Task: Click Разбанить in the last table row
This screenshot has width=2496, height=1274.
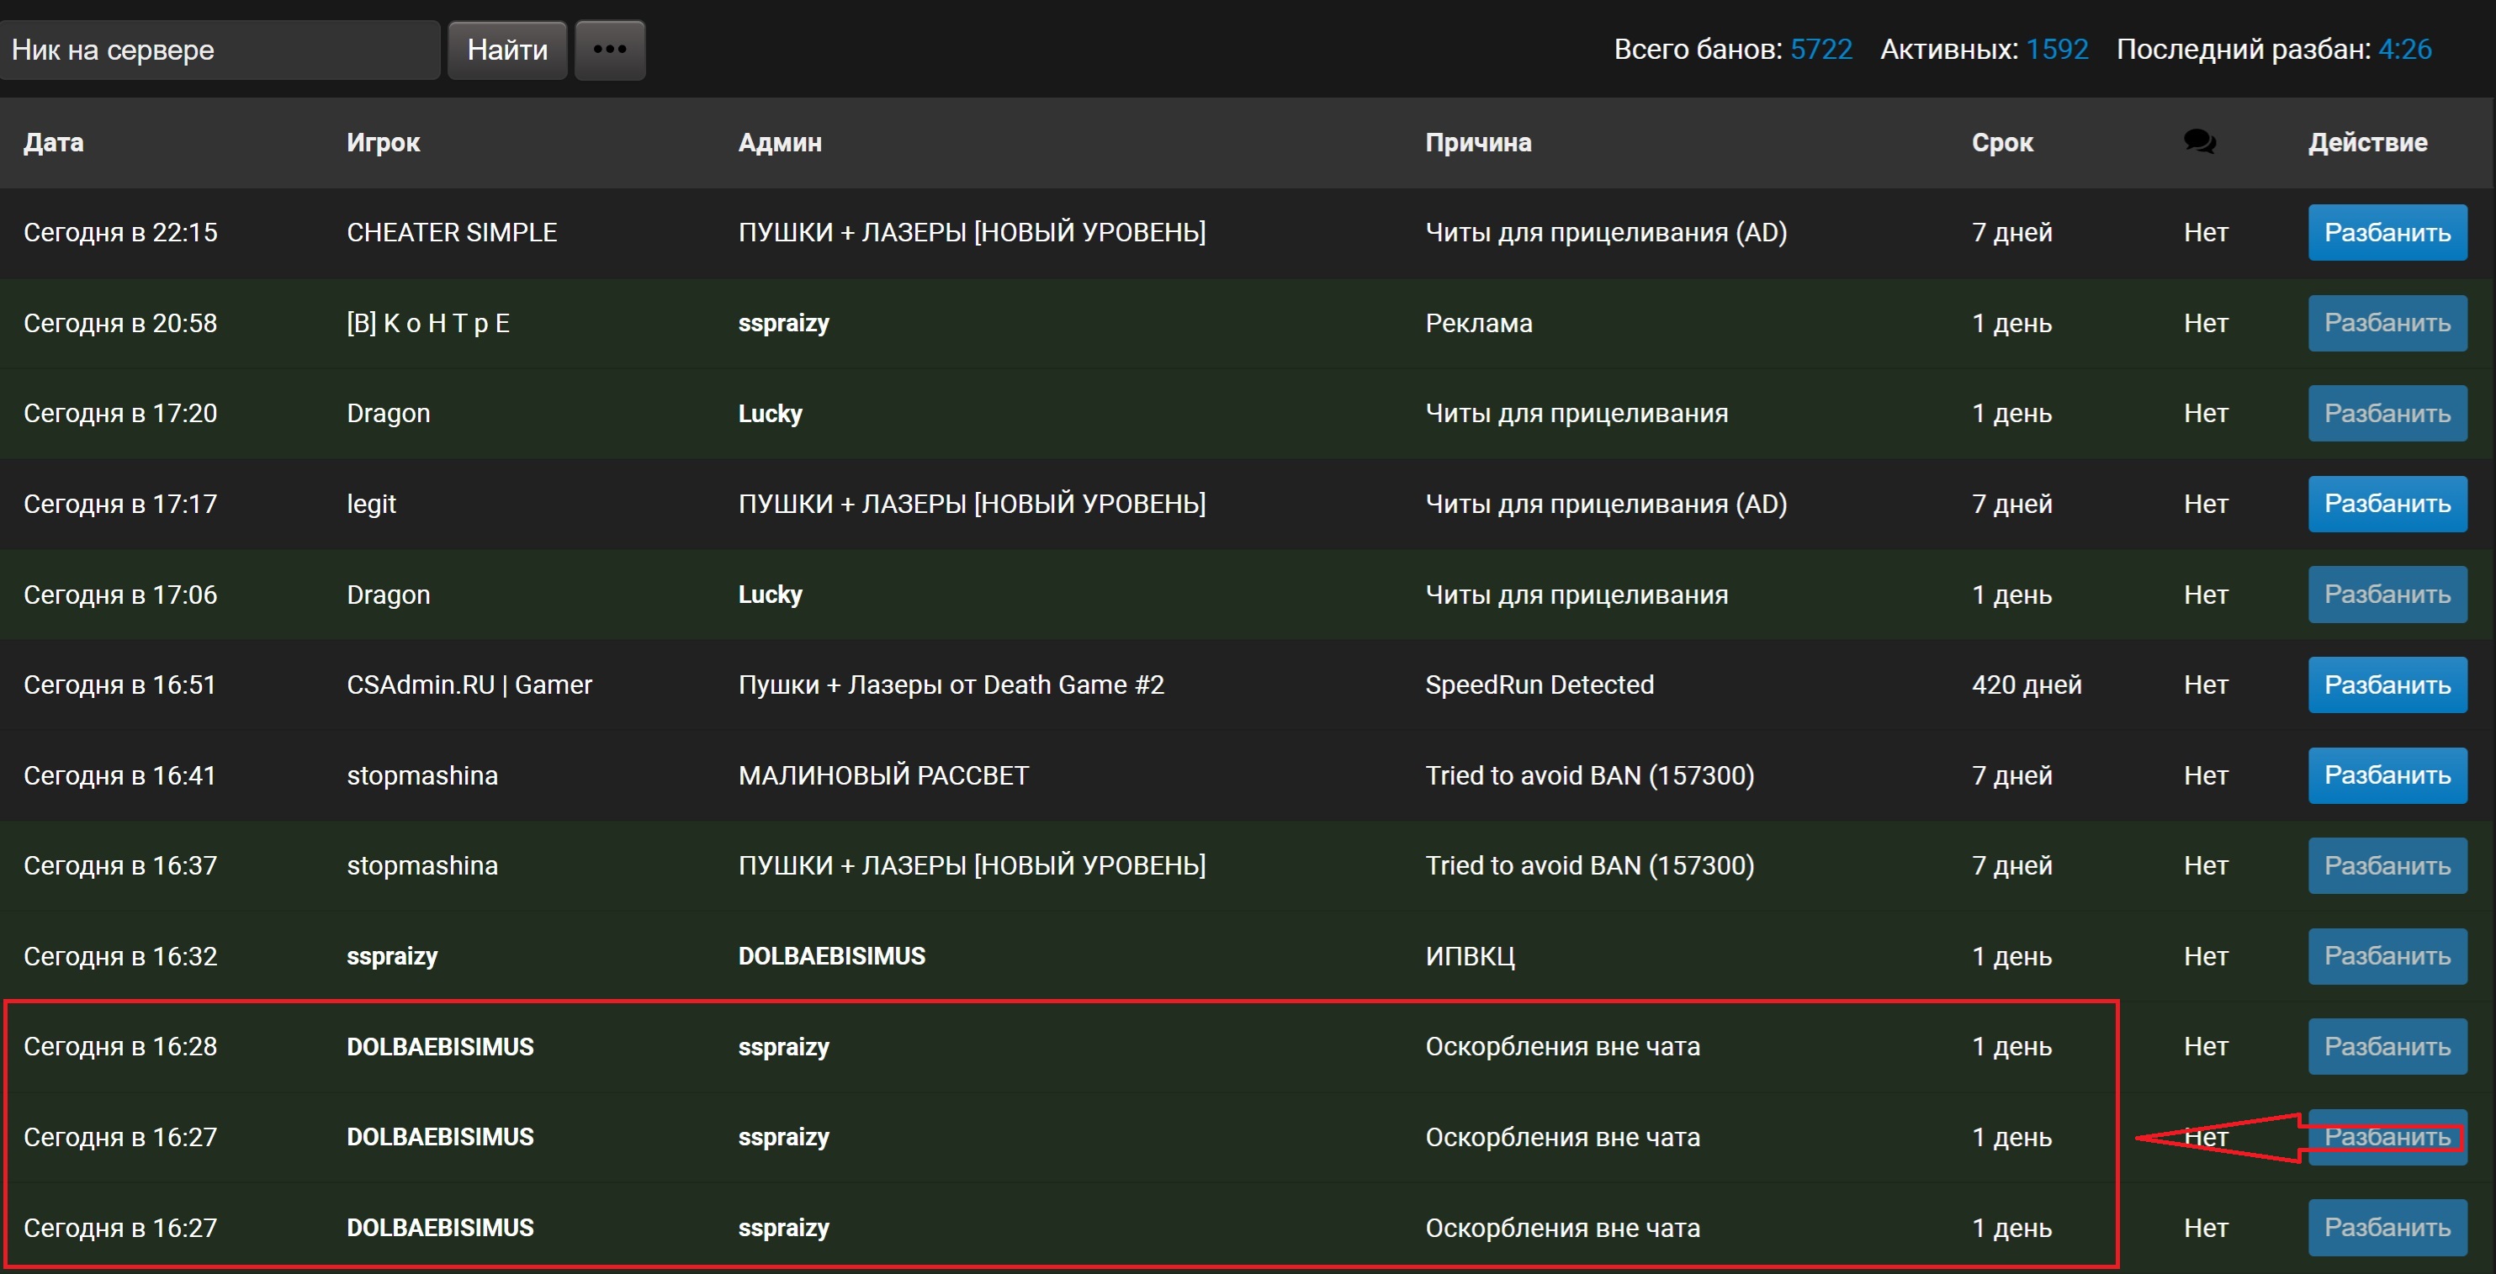Action: (x=2387, y=1228)
